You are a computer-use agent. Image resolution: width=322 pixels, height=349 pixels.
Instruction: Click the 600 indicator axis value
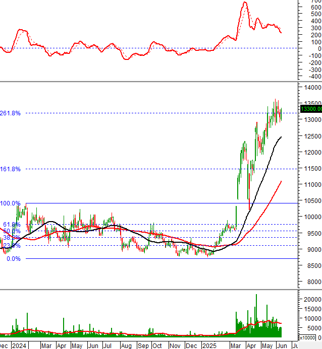[x=316, y=8]
